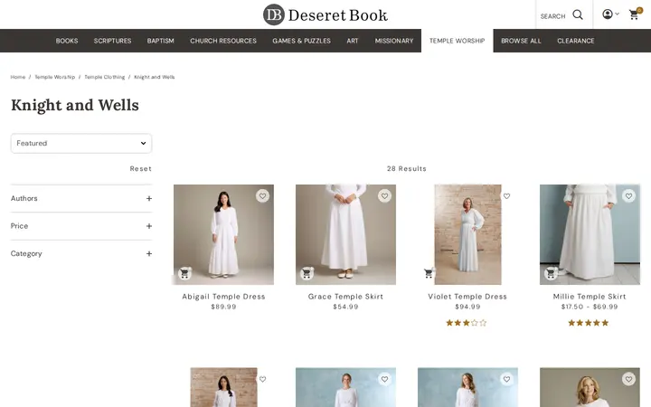Click heart icon on second-row second product
Image resolution: width=651 pixels, height=407 pixels.
click(x=384, y=379)
